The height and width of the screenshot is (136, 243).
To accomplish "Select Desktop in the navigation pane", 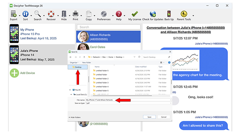I will click(x=77, y=67).
